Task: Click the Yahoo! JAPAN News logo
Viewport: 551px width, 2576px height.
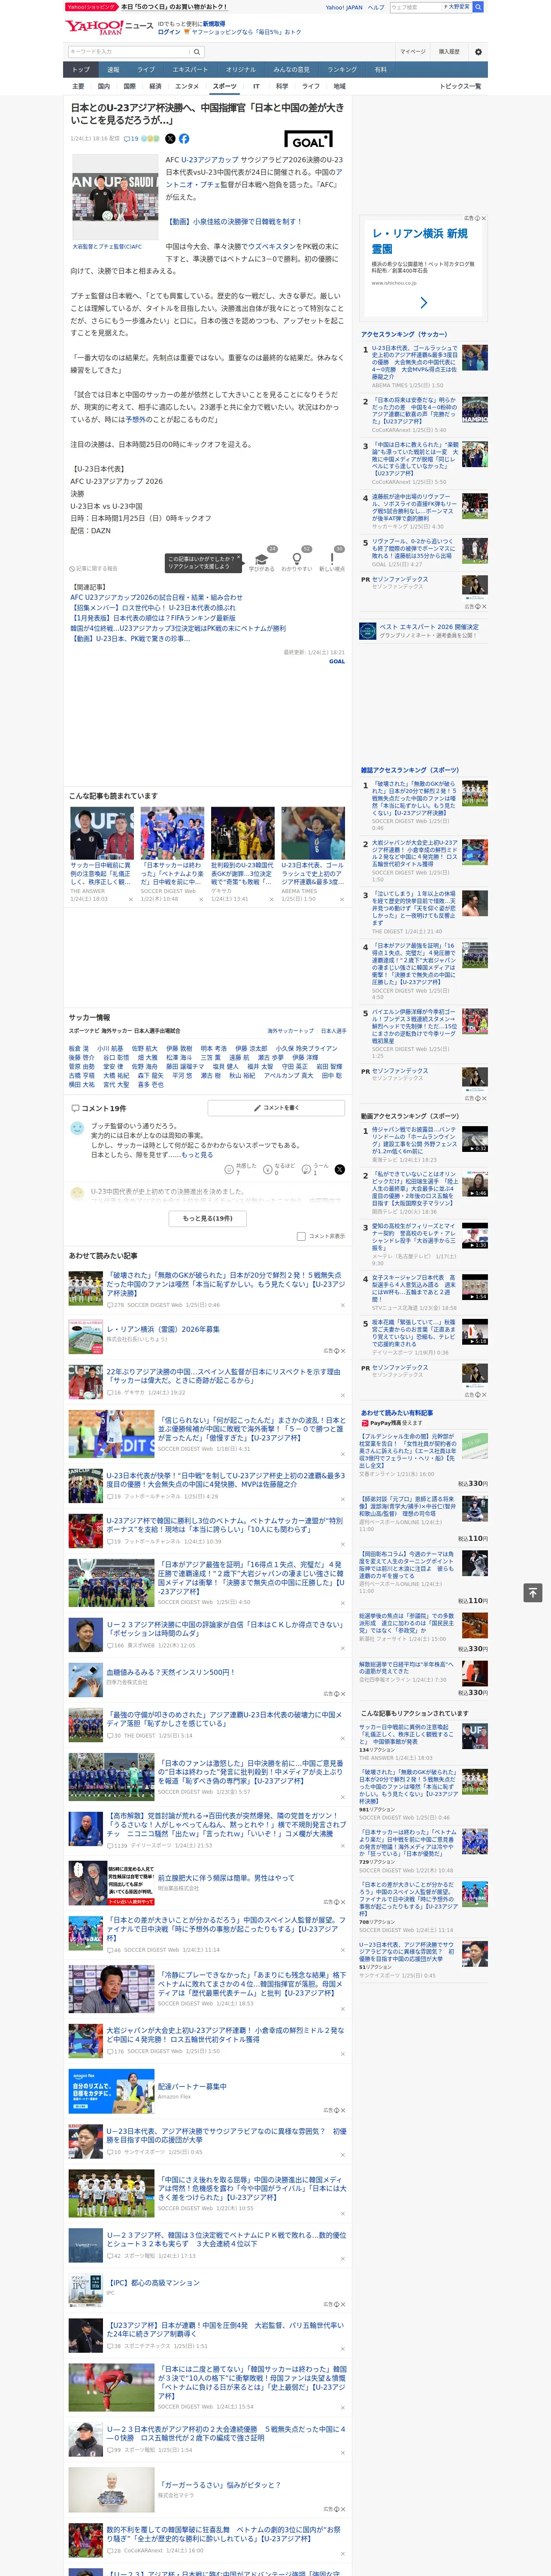Action: [109, 27]
